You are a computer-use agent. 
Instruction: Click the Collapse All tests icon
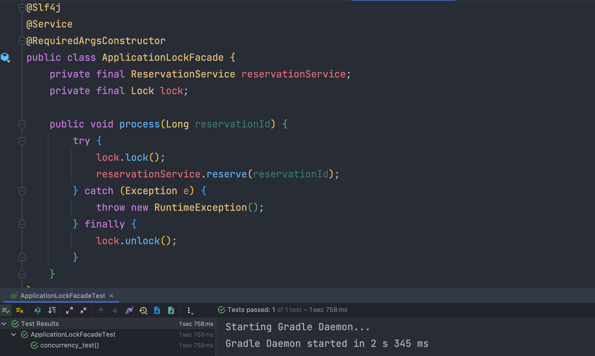point(83,311)
